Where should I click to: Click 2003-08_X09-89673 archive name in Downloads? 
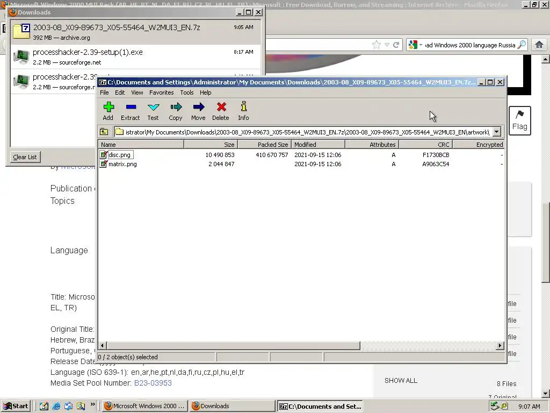tap(117, 27)
